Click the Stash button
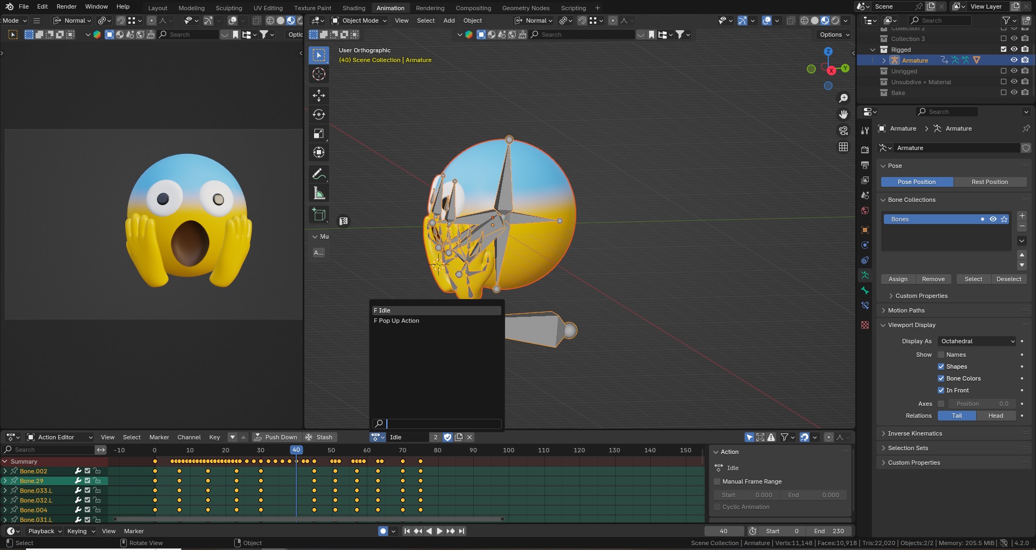Image resolution: width=1036 pixels, height=550 pixels. [319, 437]
